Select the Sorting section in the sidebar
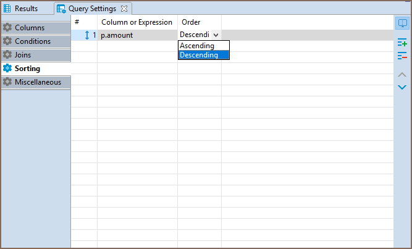Viewport: 412px width, 249px height. tap(27, 69)
